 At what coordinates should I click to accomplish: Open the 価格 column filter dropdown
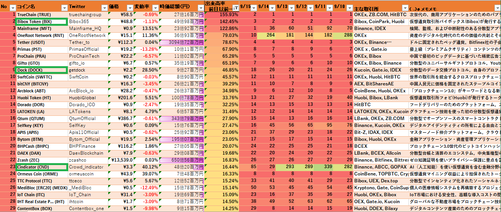[x=129, y=8]
